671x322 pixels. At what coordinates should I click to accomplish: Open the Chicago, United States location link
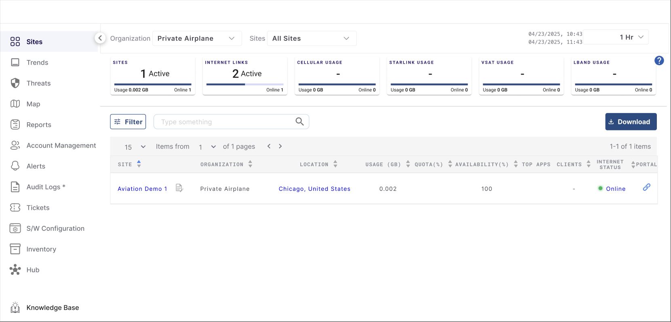point(314,189)
